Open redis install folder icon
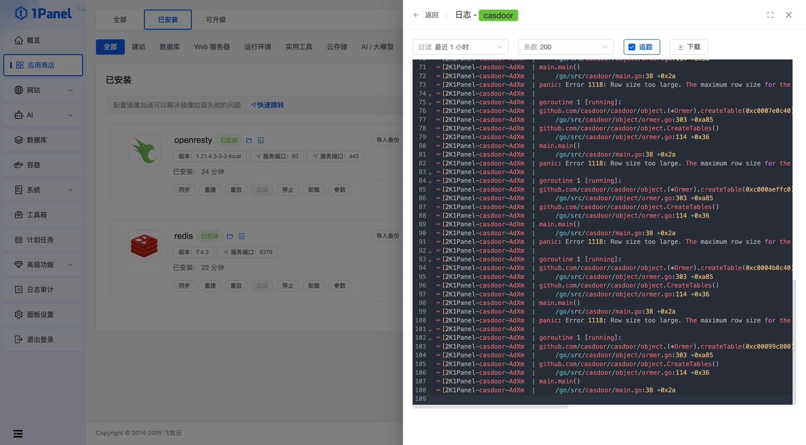The height and width of the screenshot is (445, 806). pos(230,236)
